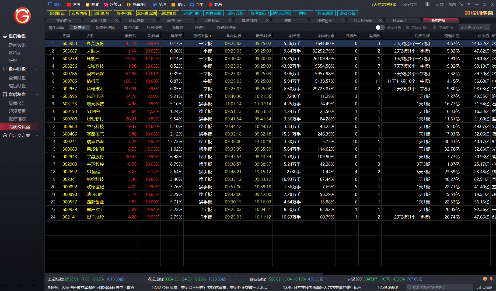The height and width of the screenshot is (291, 496).
Task: Select 龙虎榜复盘 in sidebar
Action: click(19, 127)
